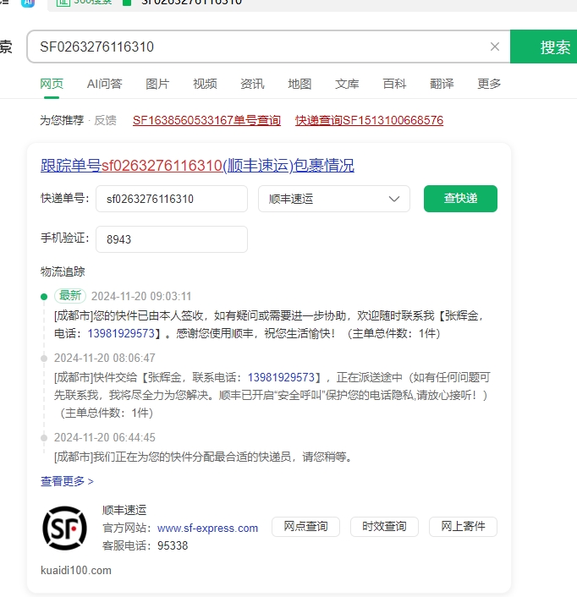Expand the 更多 tab menu
Screen dimensions: 577x597
(489, 84)
